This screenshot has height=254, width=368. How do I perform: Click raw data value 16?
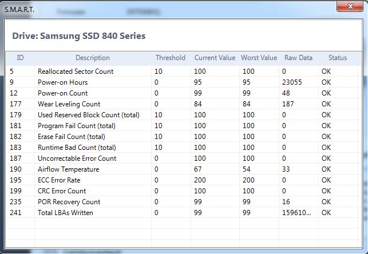click(x=286, y=202)
